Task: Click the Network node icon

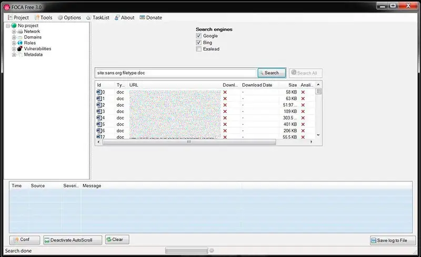Action: [20, 32]
